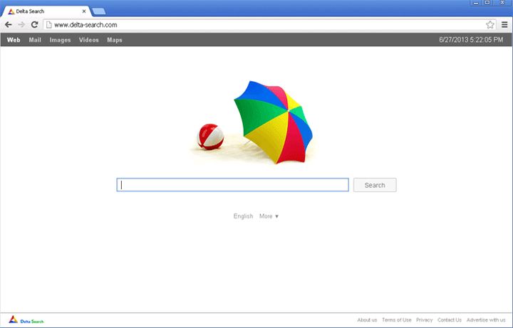Open the Privacy footer link
Screen dimensions: 513x328
coord(425,320)
